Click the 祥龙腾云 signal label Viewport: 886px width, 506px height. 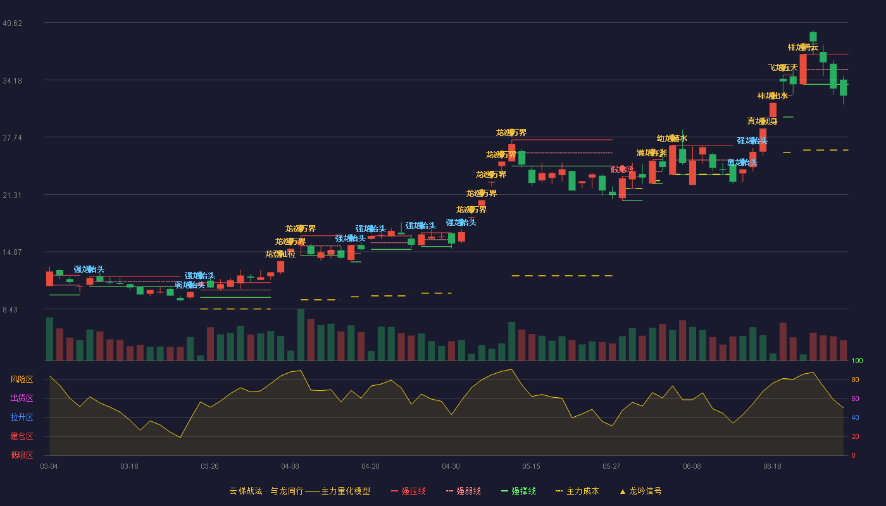pyautogui.click(x=803, y=47)
